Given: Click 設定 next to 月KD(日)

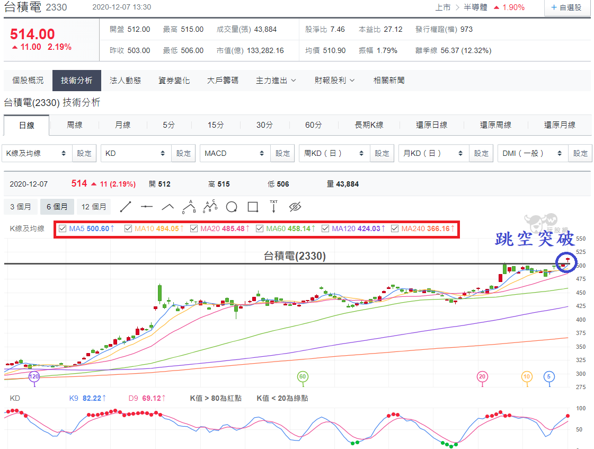Looking at the screenshot, I should (481, 153).
